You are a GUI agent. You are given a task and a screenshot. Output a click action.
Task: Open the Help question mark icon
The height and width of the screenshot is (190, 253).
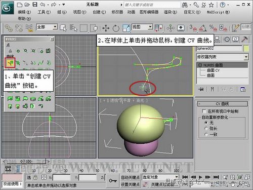click(223, 5)
